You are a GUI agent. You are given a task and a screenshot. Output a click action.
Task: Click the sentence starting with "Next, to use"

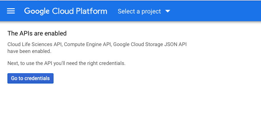66,63
